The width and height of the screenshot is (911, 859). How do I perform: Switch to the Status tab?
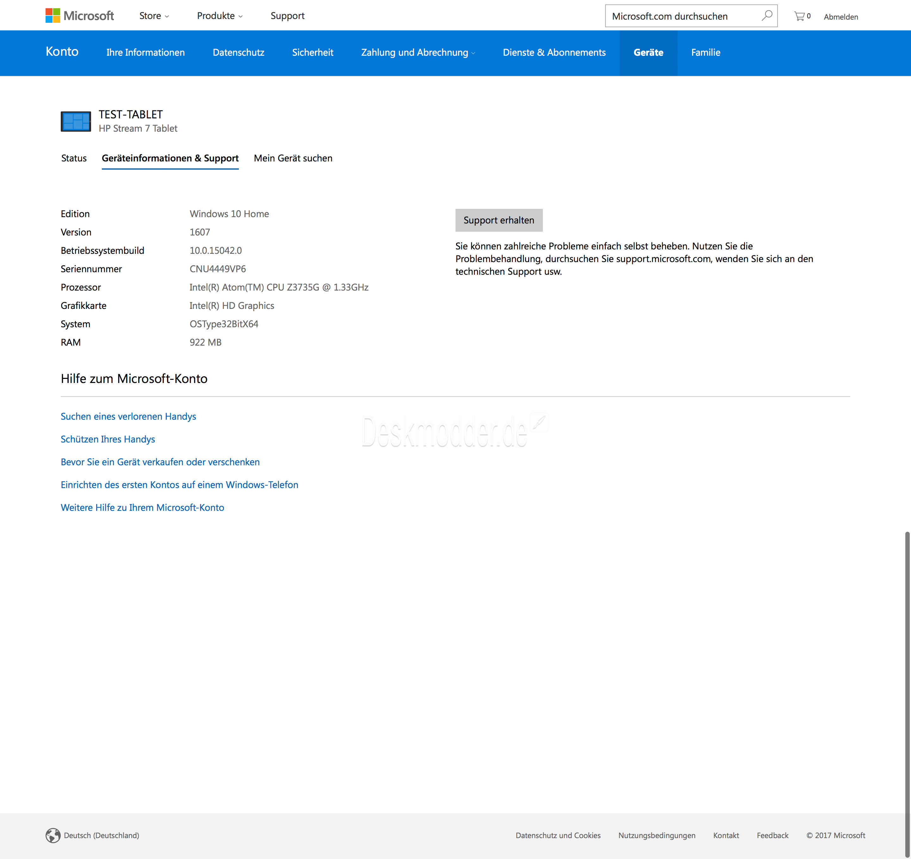click(74, 158)
